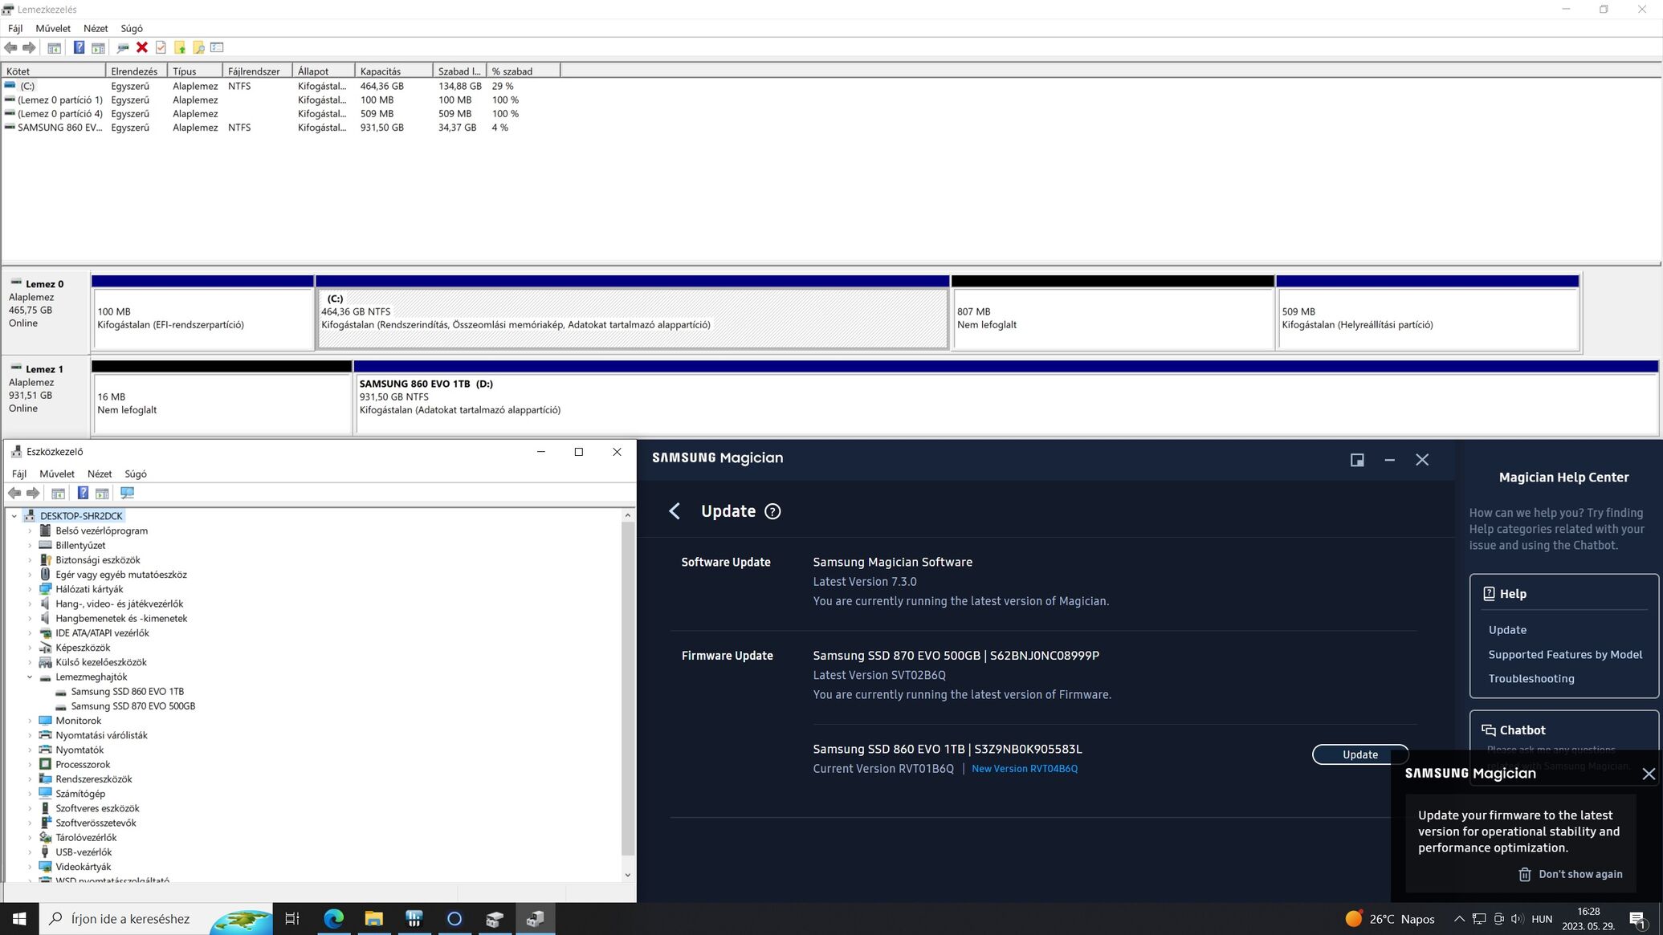Screen dimensions: 1663x935
Task: Click Update button for Samsung SSD 860 EVO
Action: [1359, 754]
